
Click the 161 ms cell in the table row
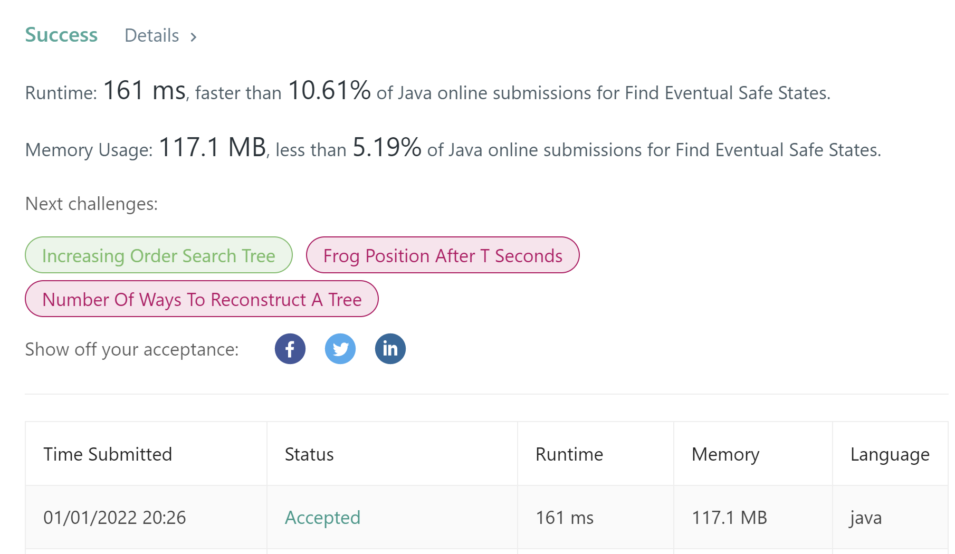565,518
